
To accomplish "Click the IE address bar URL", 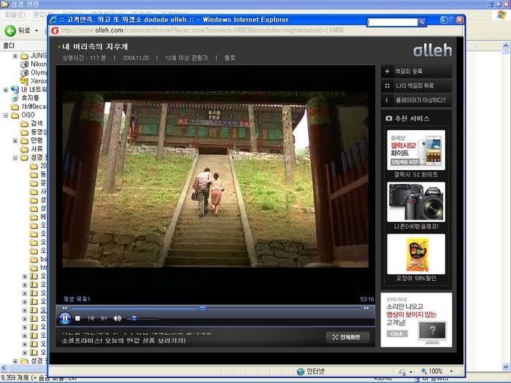I will pos(202,31).
